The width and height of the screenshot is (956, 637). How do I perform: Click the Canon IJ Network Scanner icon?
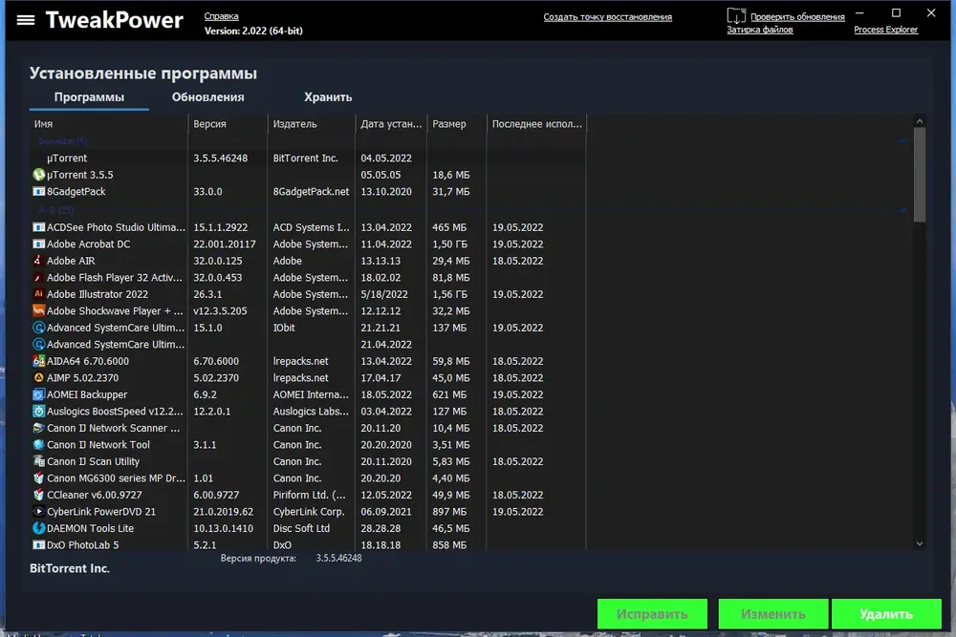38,428
